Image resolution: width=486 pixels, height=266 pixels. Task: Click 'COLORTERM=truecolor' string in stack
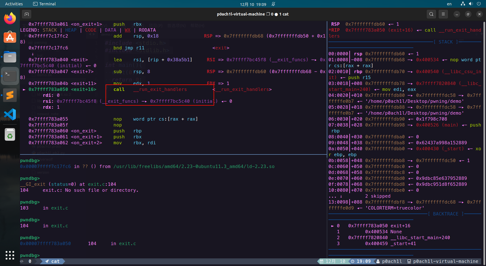coord(395,208)
